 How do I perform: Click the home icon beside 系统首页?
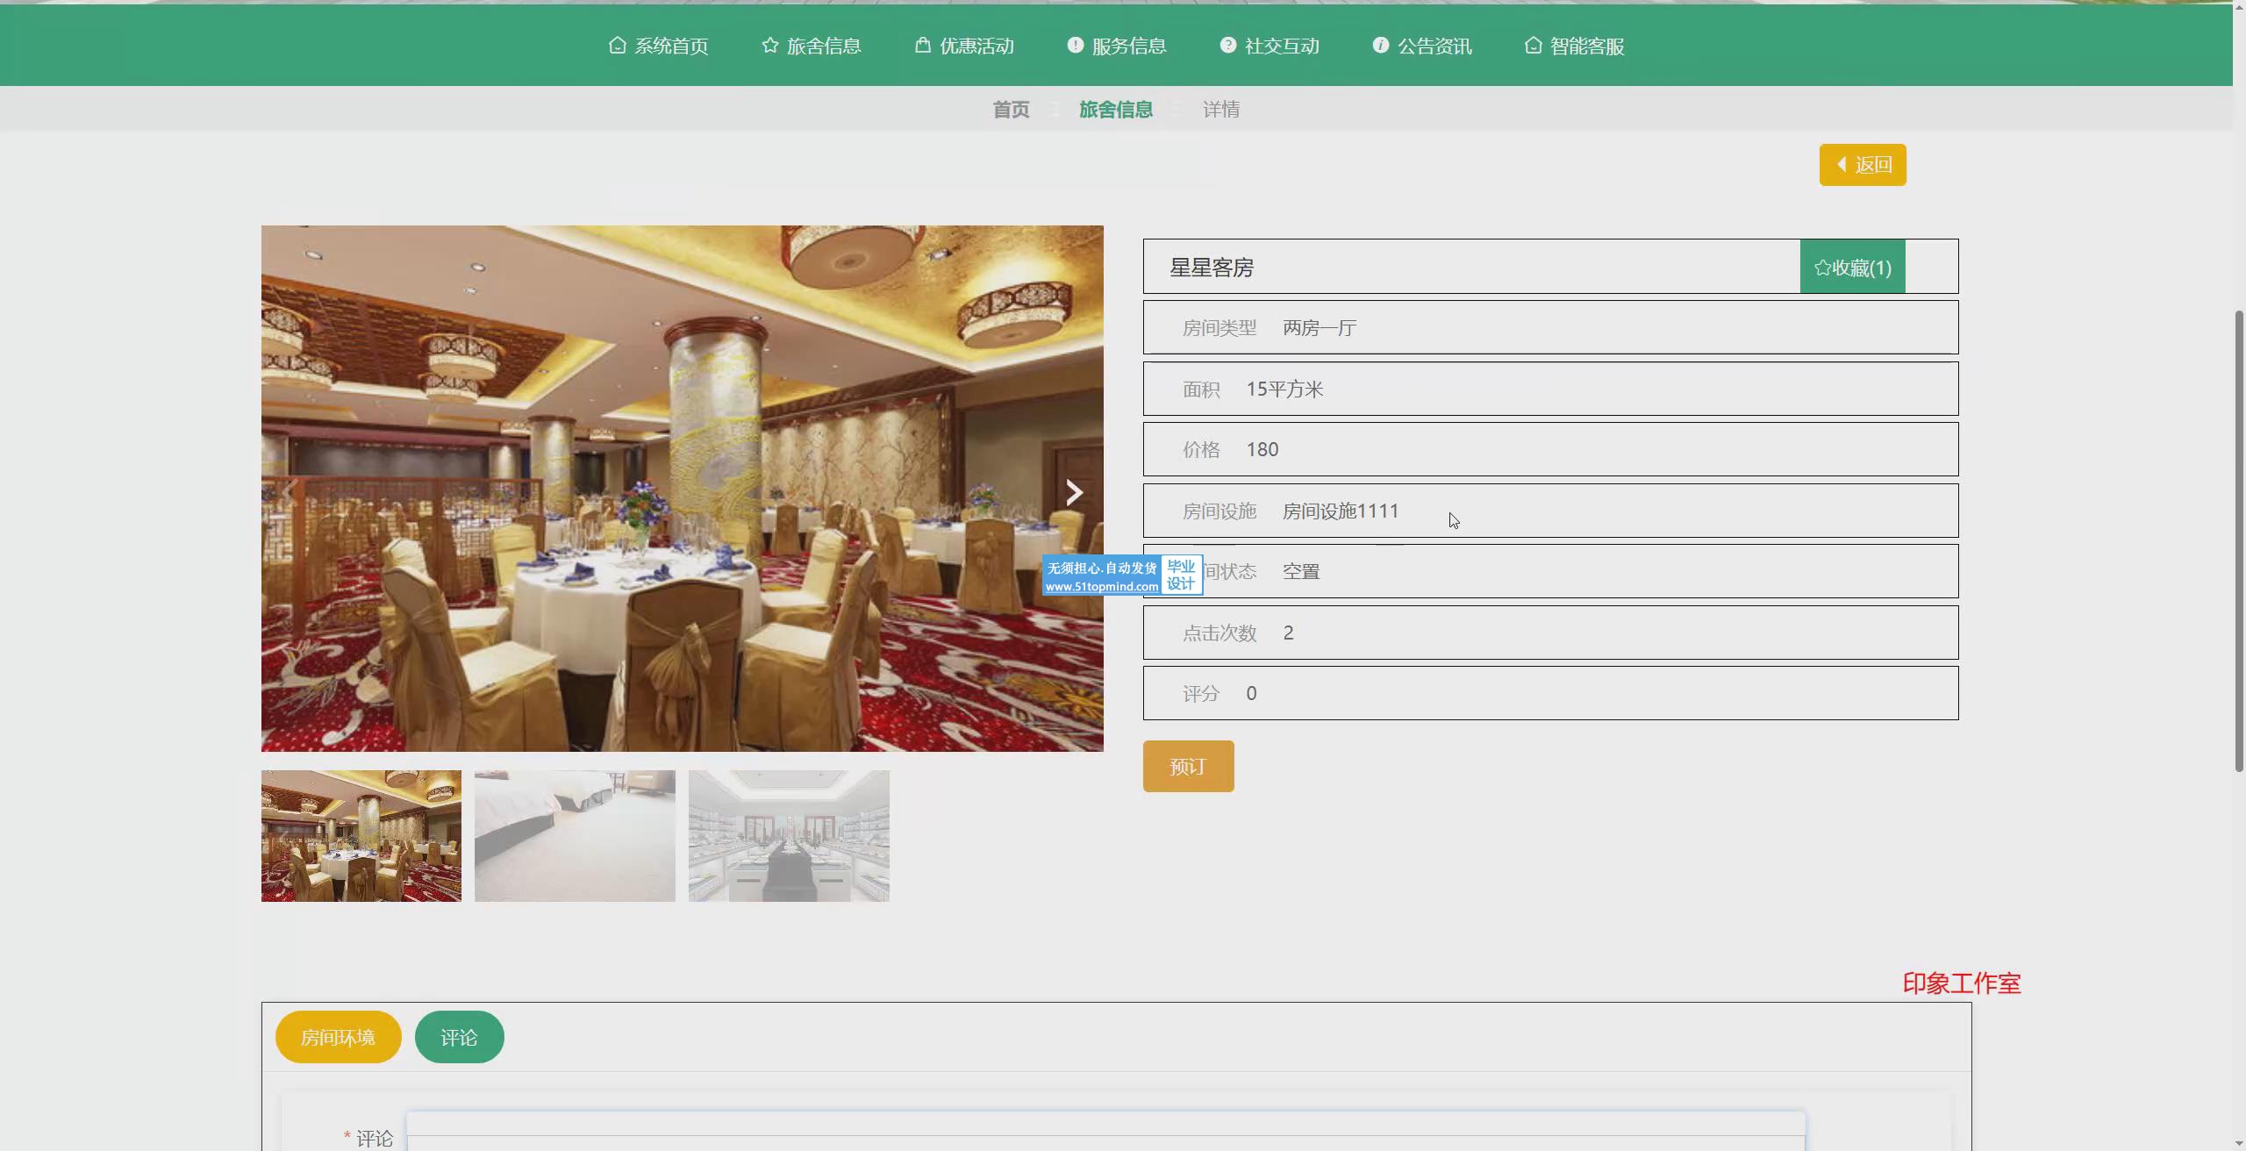pyautogui.click(x=617, y=45)
